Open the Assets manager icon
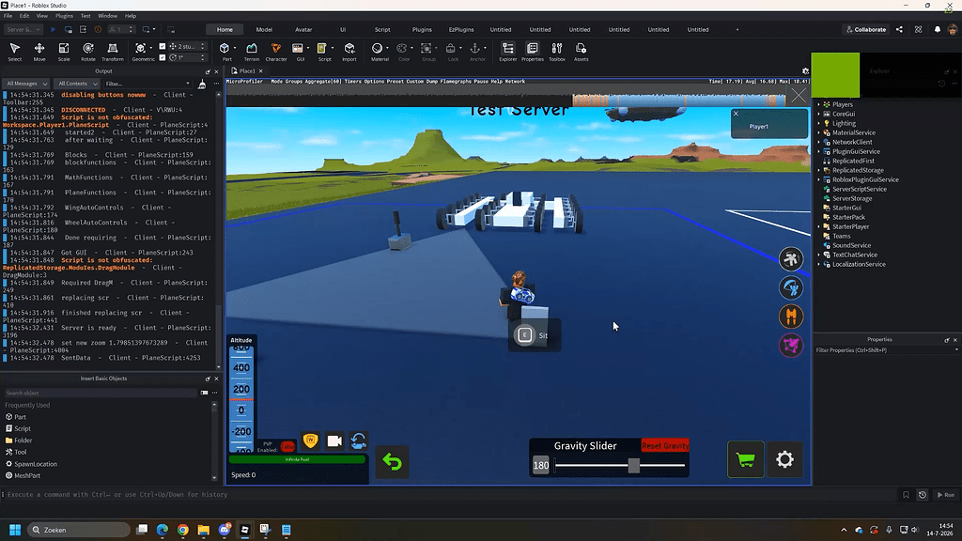This screenshot has height=541, width=962. pos(581,52)
